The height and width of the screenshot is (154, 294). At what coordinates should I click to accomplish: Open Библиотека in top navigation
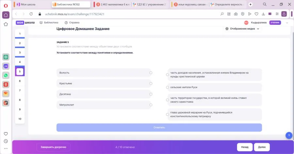point(49,23)
